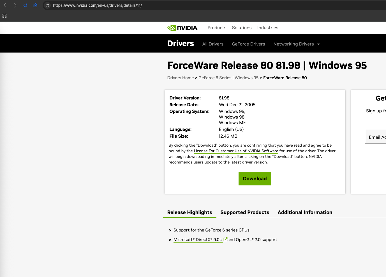Click the external link icon beside DirectX 9.0c

point(225,239)
